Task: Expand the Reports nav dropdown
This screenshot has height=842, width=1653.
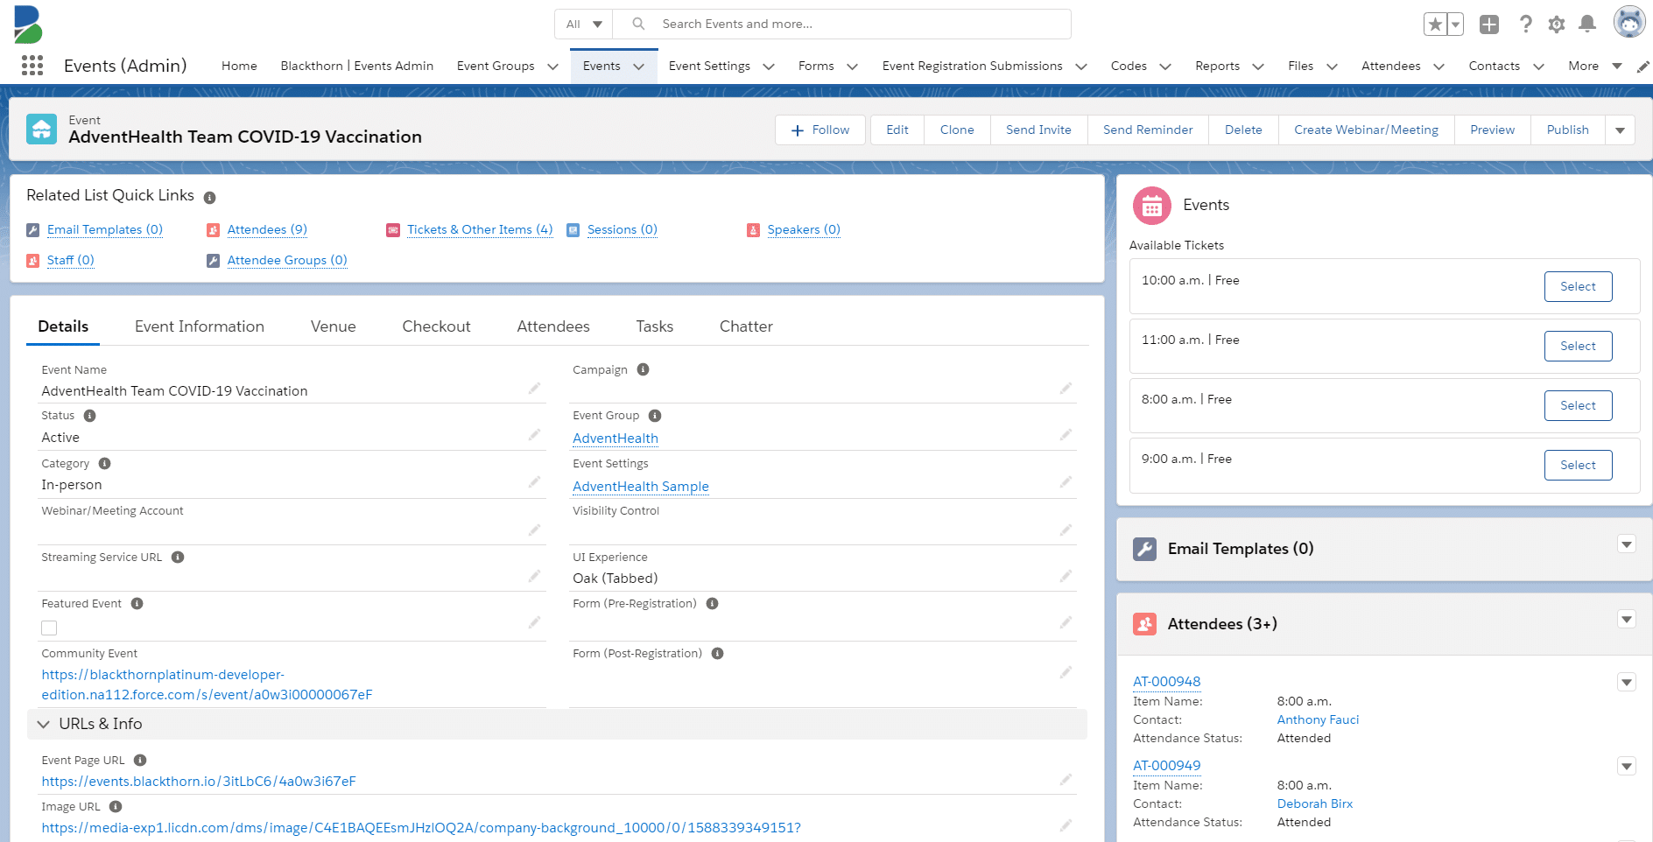Action: pyautogui.click(x=1258, y=67)
